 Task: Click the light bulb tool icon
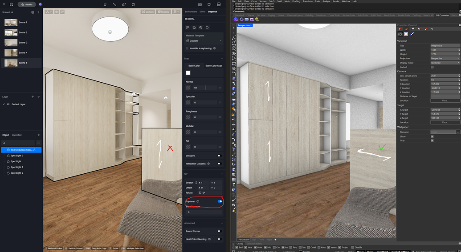click(105, 4)
